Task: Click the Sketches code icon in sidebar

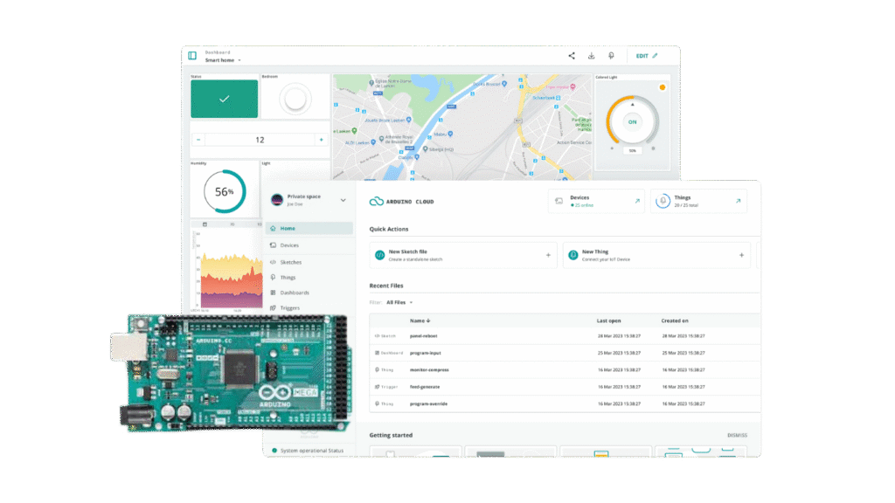Action: point(273,262)
